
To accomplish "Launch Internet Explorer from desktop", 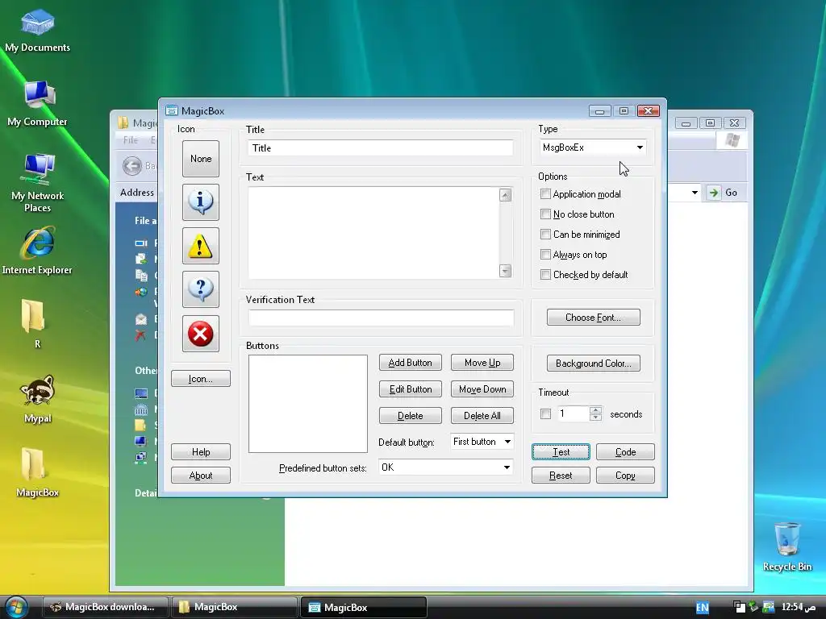I will (37, 251).
